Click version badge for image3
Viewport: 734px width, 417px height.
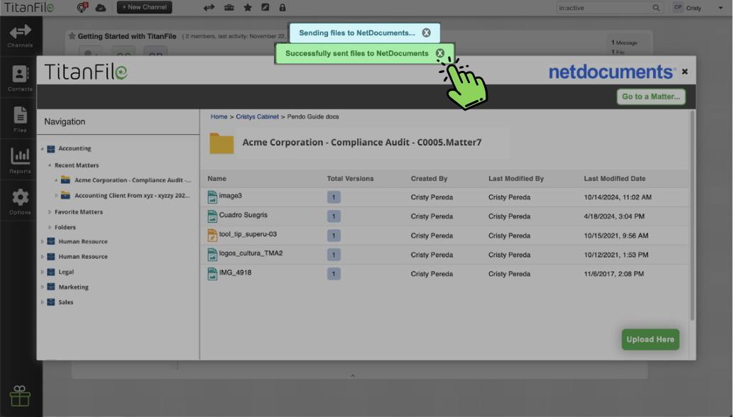click(x=334, y=197)
